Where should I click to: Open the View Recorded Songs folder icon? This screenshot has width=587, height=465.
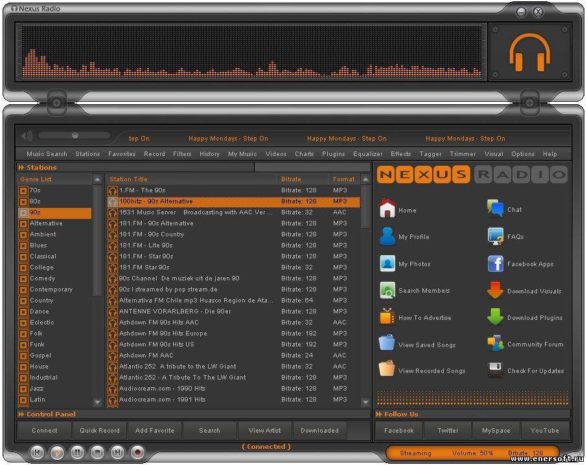[387, 369]
